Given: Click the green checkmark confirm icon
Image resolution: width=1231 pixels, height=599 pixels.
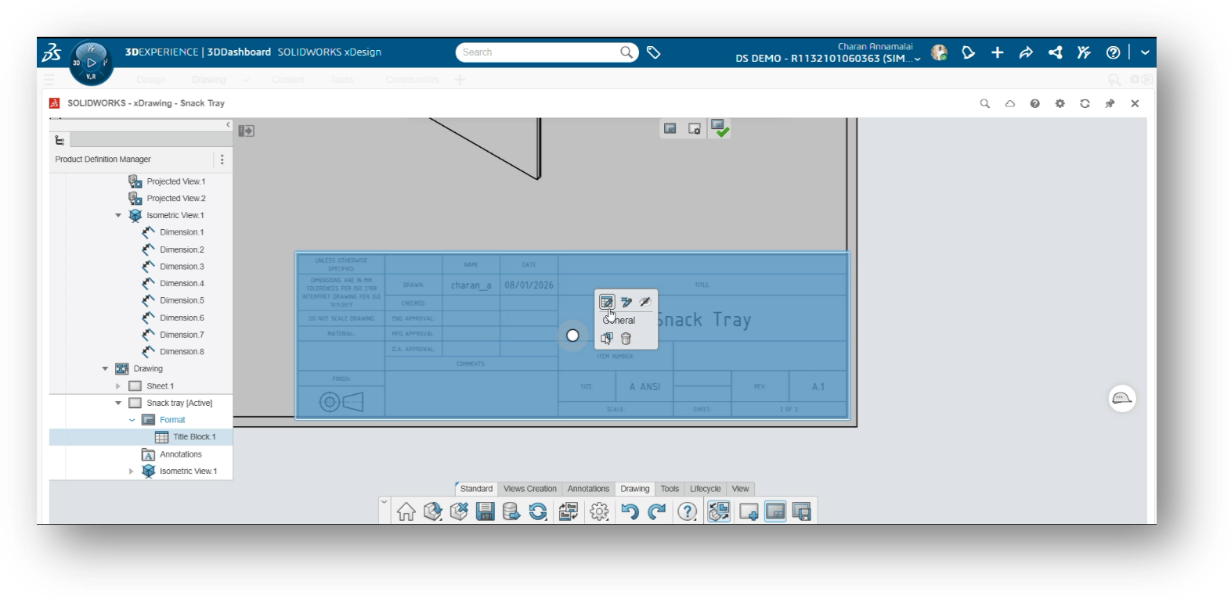Looking at the screenshot, I should pos(720,128).
